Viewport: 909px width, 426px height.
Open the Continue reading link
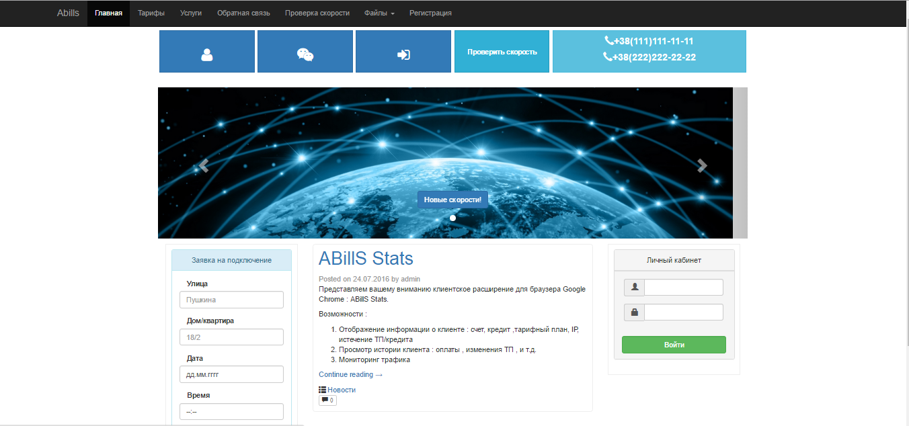point(350,374)
